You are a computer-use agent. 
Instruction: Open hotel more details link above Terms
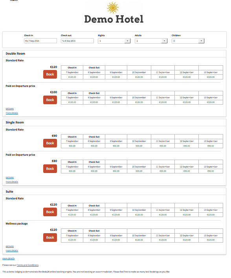coord(8,258)
